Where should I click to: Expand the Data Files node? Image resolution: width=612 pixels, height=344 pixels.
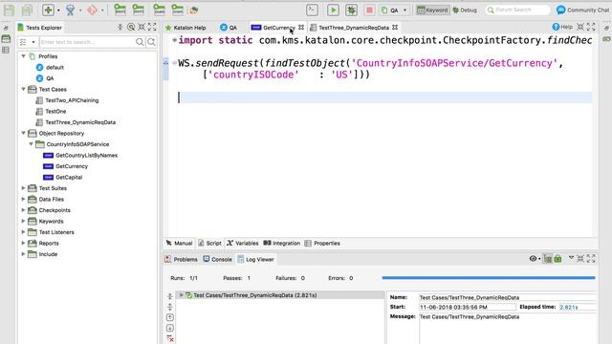tap(23, 199)
